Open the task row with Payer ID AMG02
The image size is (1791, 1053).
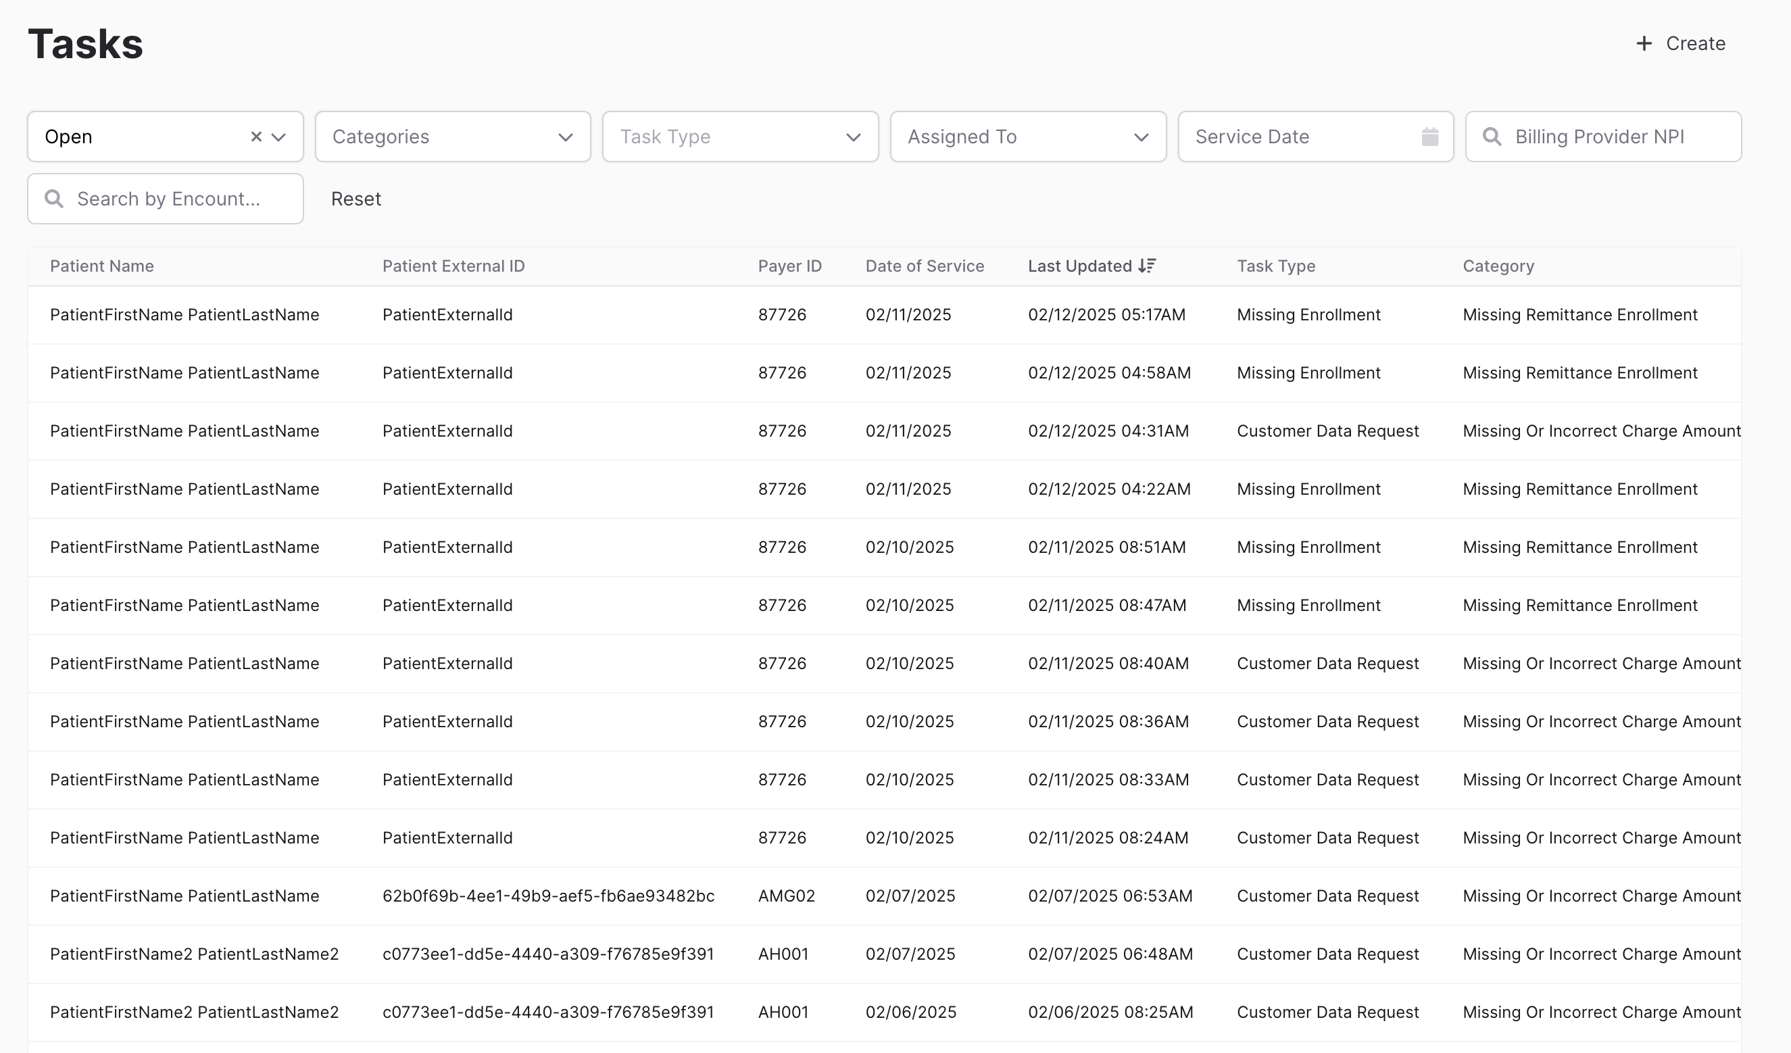point(786,896)
